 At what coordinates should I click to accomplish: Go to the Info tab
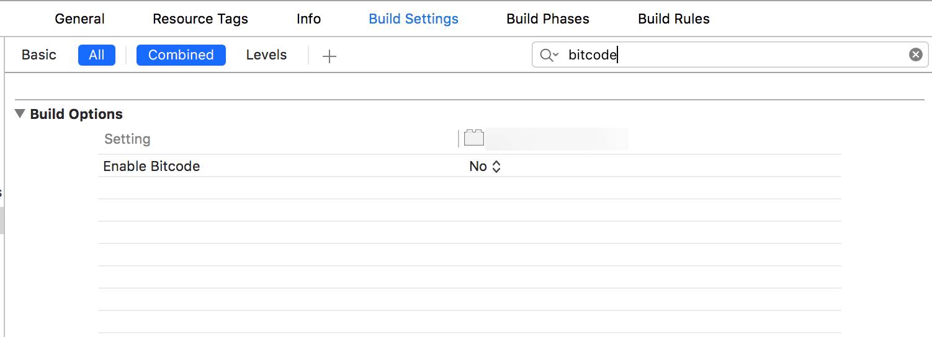click(308, 19)
